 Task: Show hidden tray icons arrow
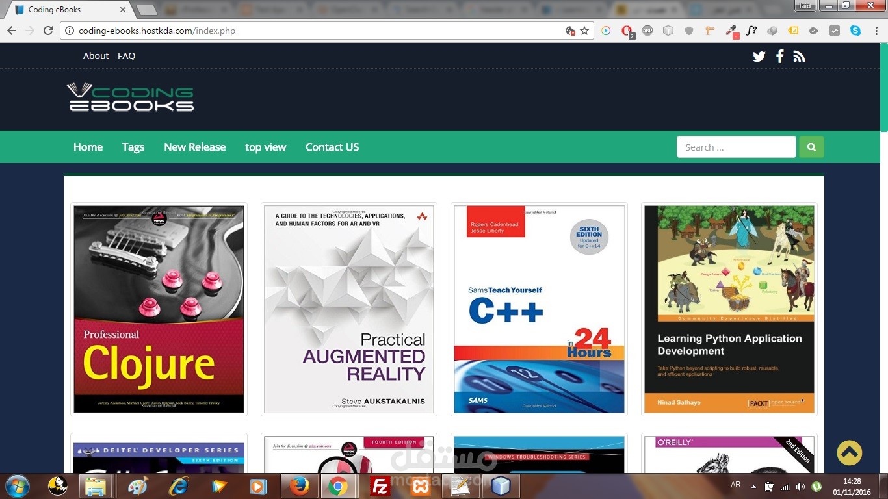coord(753,486)
